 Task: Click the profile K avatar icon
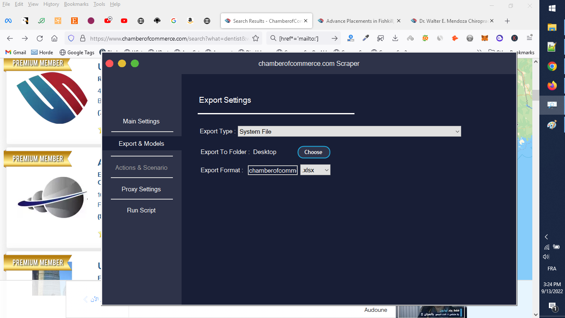pos(515,38)
